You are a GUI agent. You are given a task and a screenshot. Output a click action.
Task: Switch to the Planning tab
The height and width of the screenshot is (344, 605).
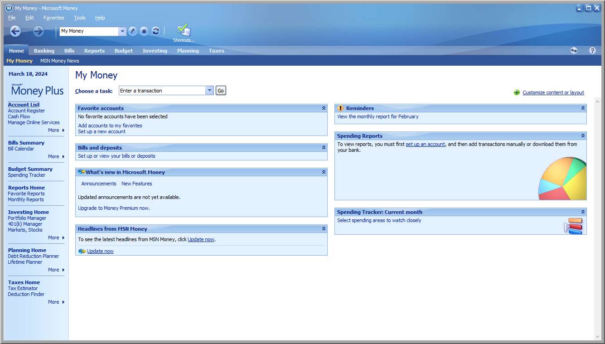point(188,51)
